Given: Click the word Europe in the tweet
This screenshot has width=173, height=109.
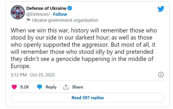Looking at the screenshot, I should [x=21, y=66].
